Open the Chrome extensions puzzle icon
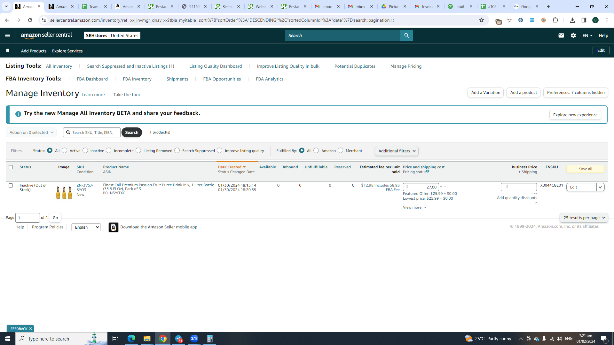This screenshot has height=345, width=614. coord(555,20)
